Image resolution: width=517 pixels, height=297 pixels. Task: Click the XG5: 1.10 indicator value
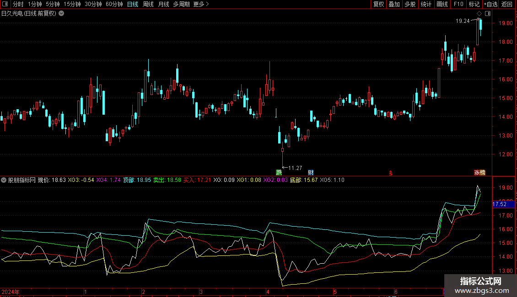tap(332, 180)
